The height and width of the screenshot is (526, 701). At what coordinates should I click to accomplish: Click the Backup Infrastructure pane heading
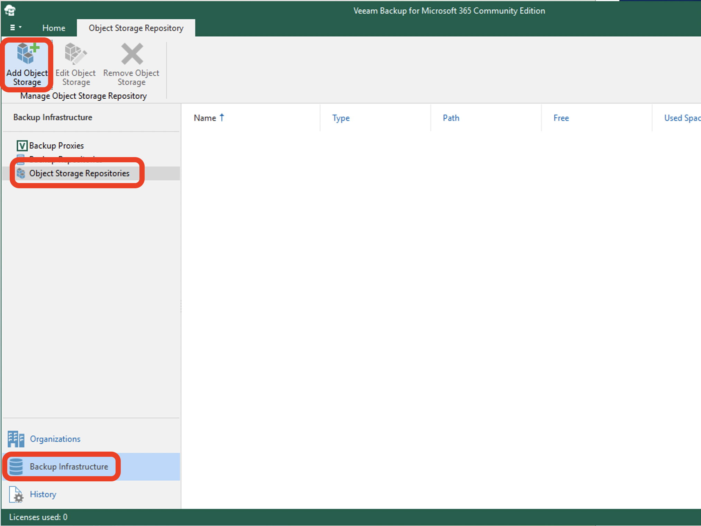(x=53, y=117)
